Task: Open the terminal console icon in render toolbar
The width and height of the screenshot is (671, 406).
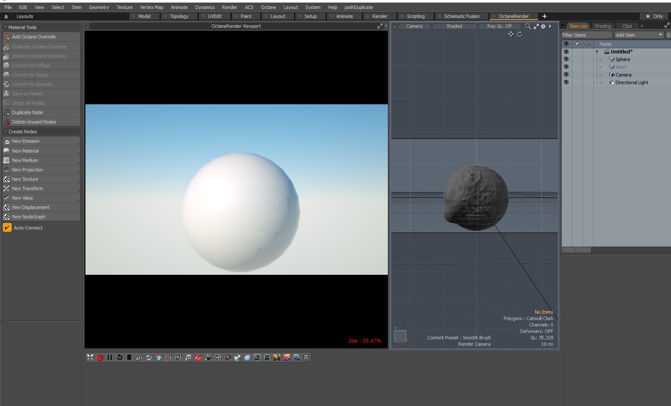Action: point(257,358)
